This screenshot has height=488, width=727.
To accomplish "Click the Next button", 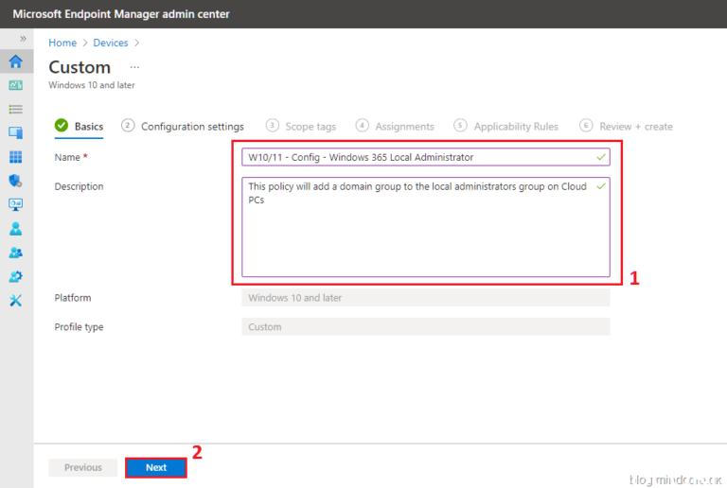I will [156, 467].
